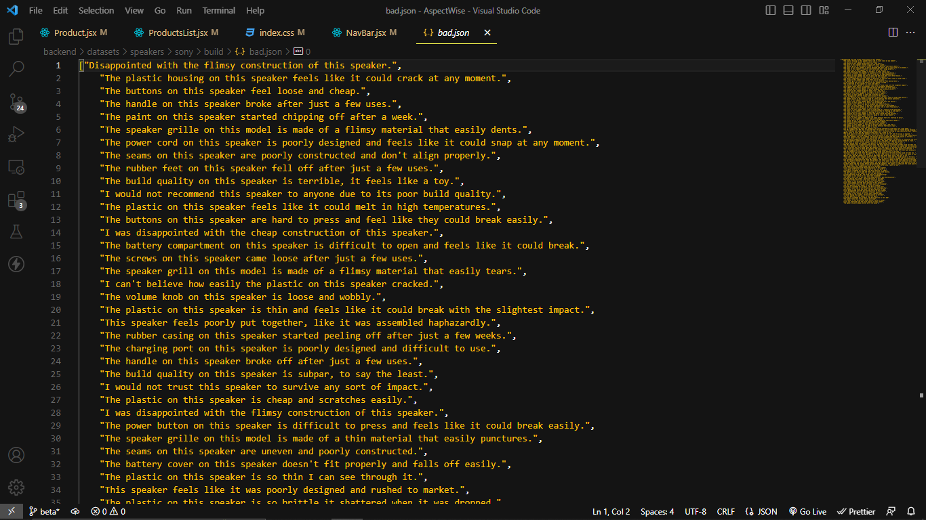Click the Prettier status item
The height and width of the screenshot is (520, 926).
point(856,512)
